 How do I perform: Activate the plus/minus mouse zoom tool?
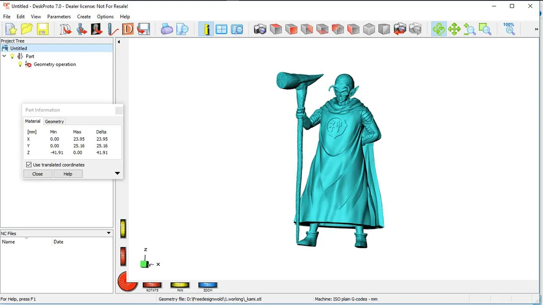click(470, 29)
